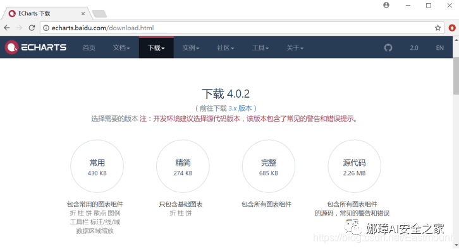Click the ECharts logo in the navbar

click(35, 47)
